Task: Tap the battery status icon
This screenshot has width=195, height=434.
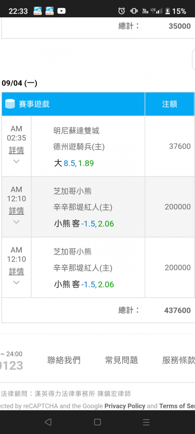Action: click(x=167, y=11)
